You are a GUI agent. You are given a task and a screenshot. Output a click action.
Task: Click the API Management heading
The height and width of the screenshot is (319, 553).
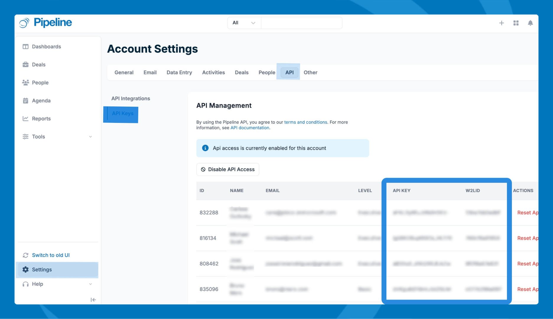(224, 106)
